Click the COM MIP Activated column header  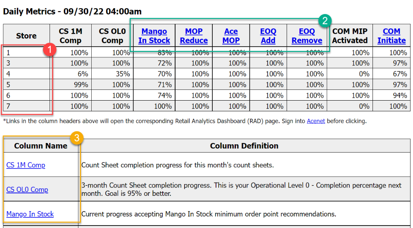click(x=350, y=36)
